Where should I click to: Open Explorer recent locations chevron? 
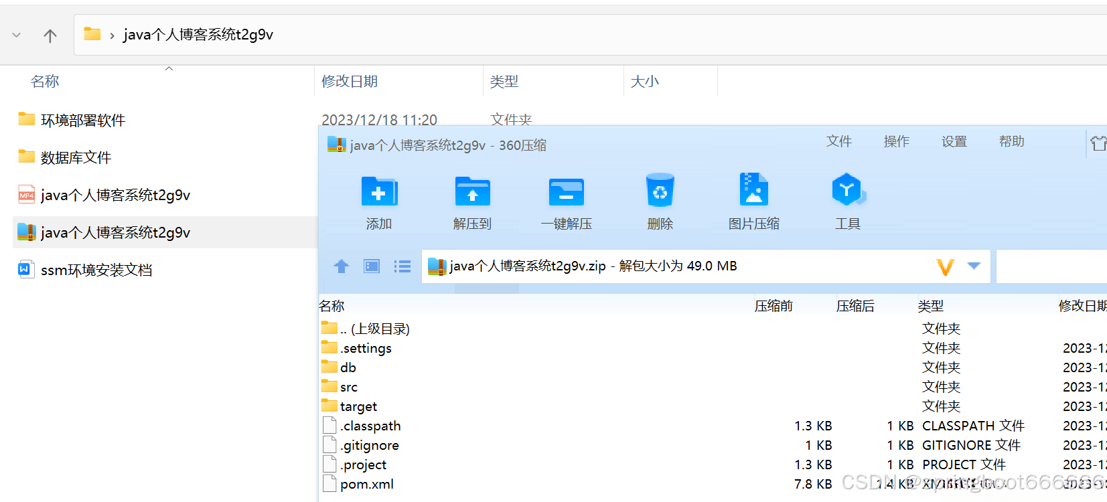click(17, 35)
